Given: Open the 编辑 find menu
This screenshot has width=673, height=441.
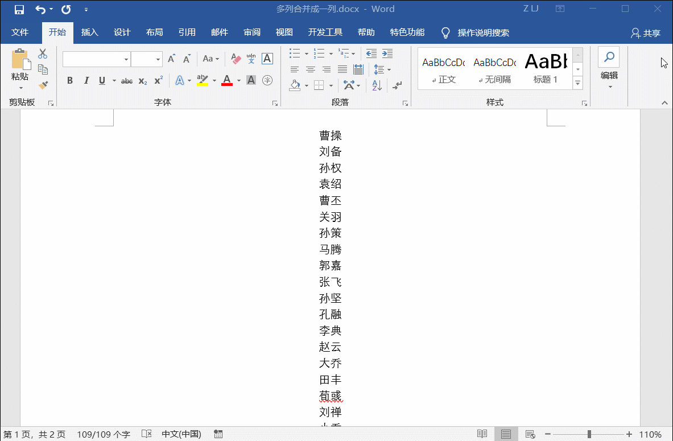Looking at the screenshot, I should coord(609,68).
